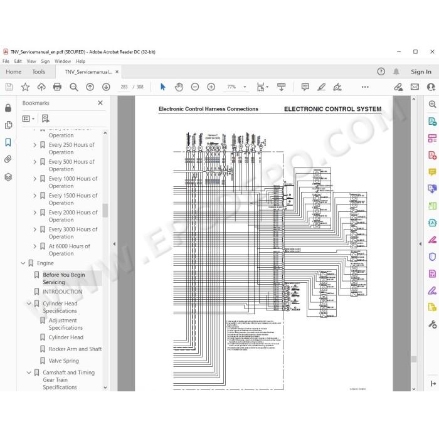Switch to the Home tab
439x439 pixels.
click(13, 72)
